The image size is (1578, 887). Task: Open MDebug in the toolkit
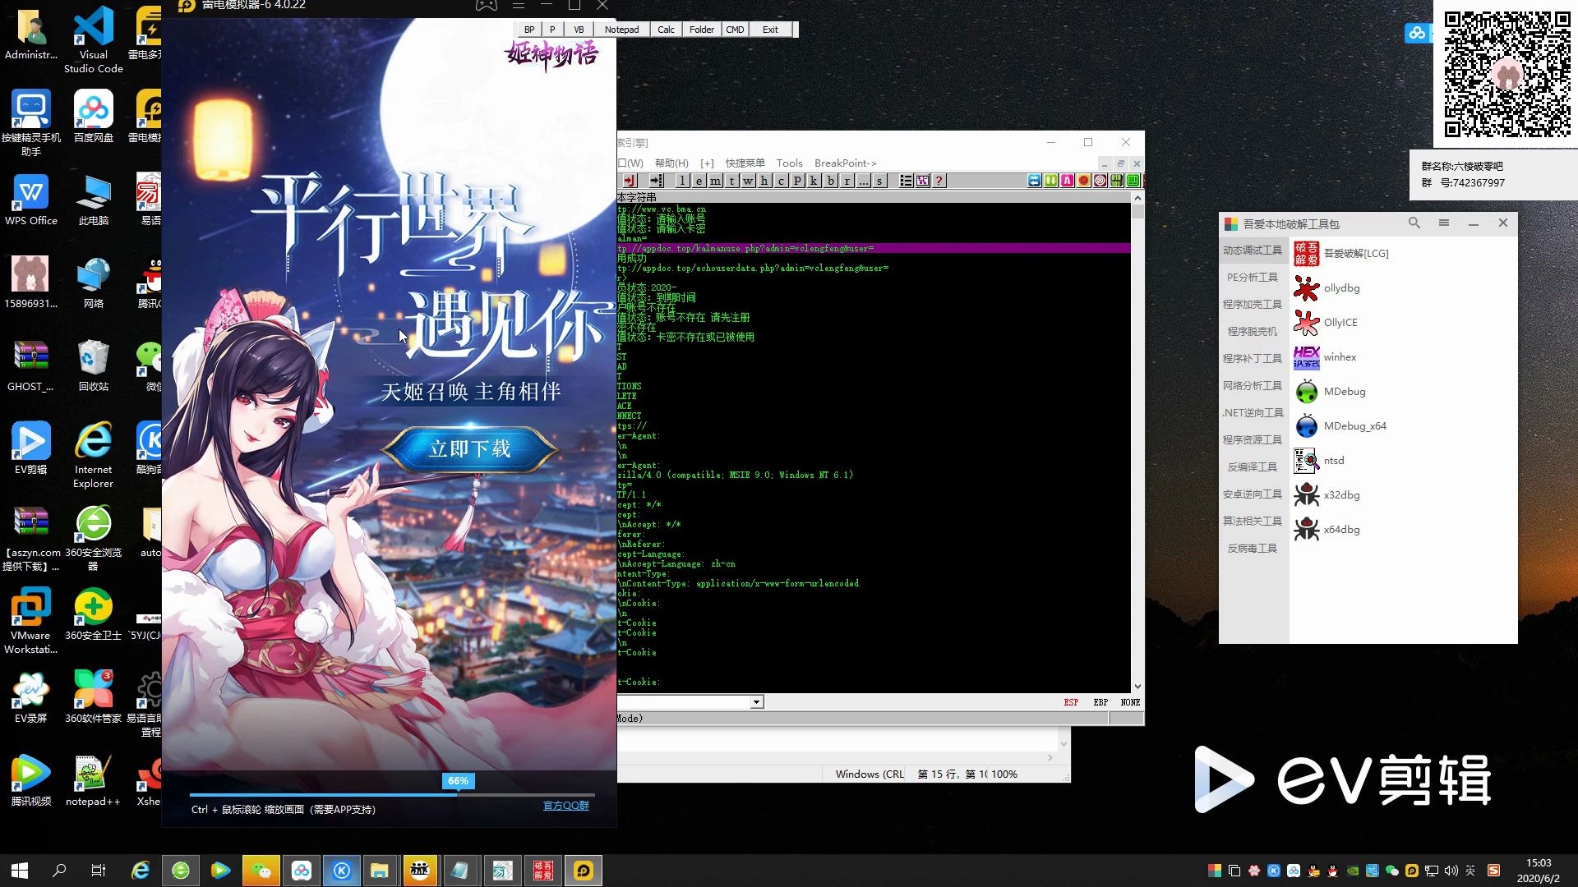tap(1330, 392)
